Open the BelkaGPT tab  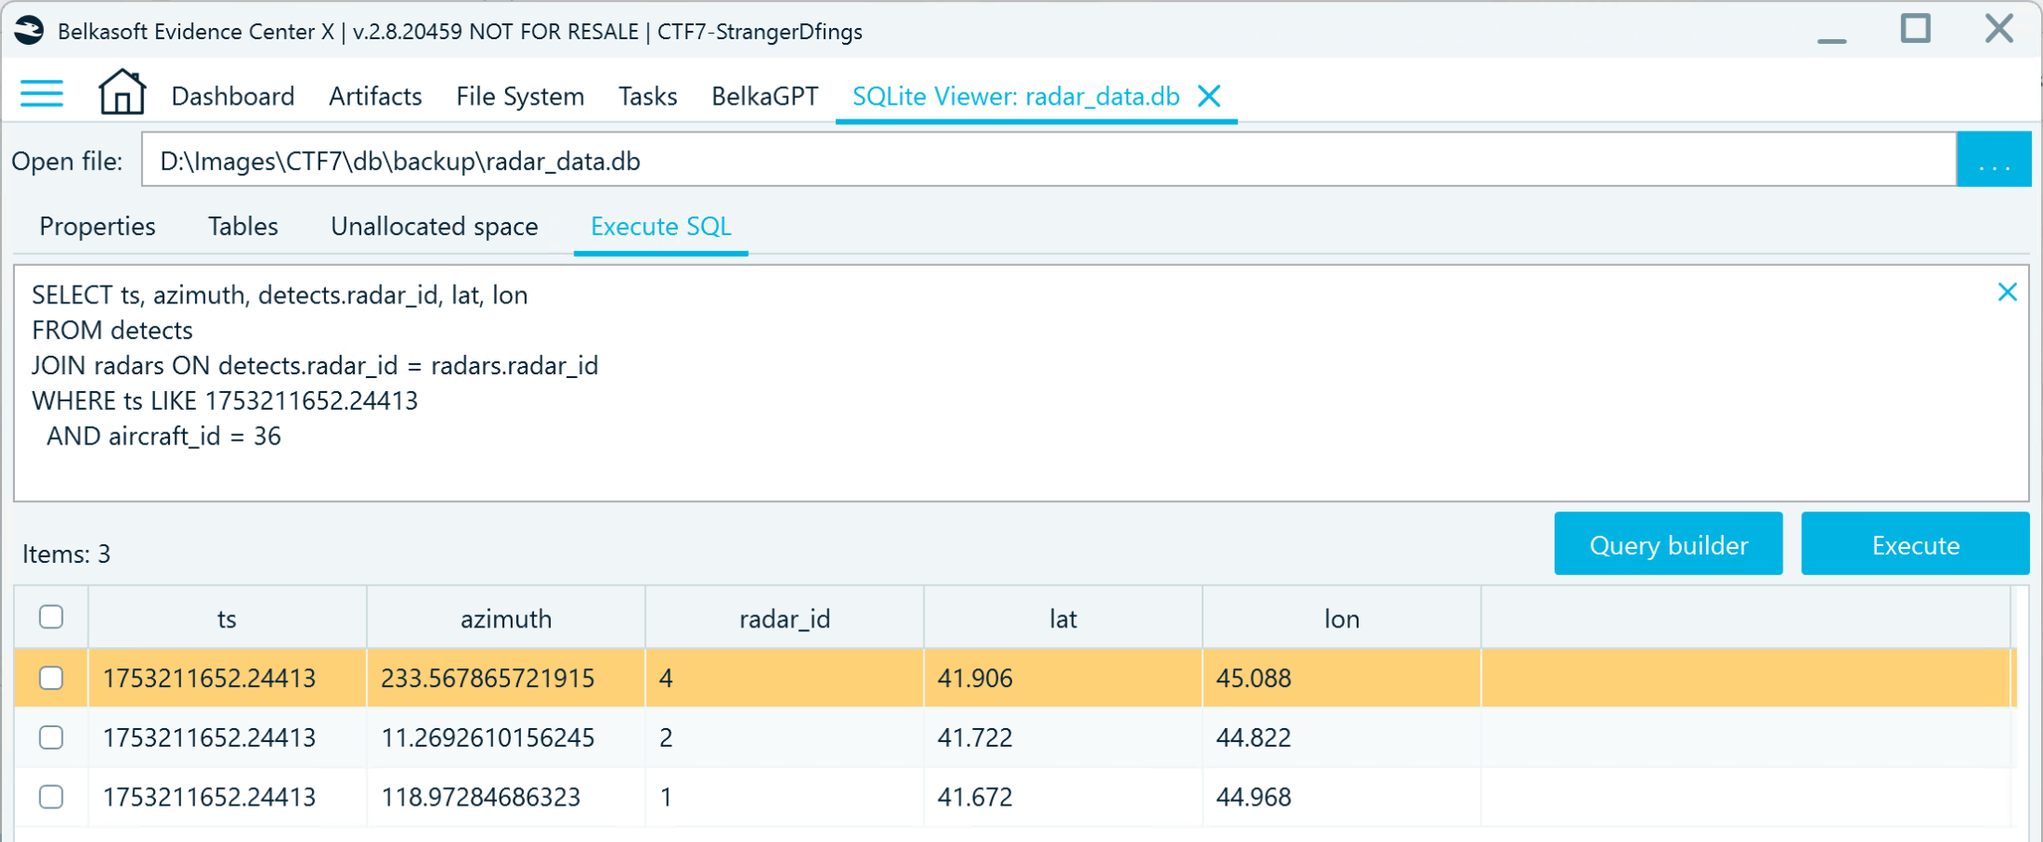coord(765,96)
